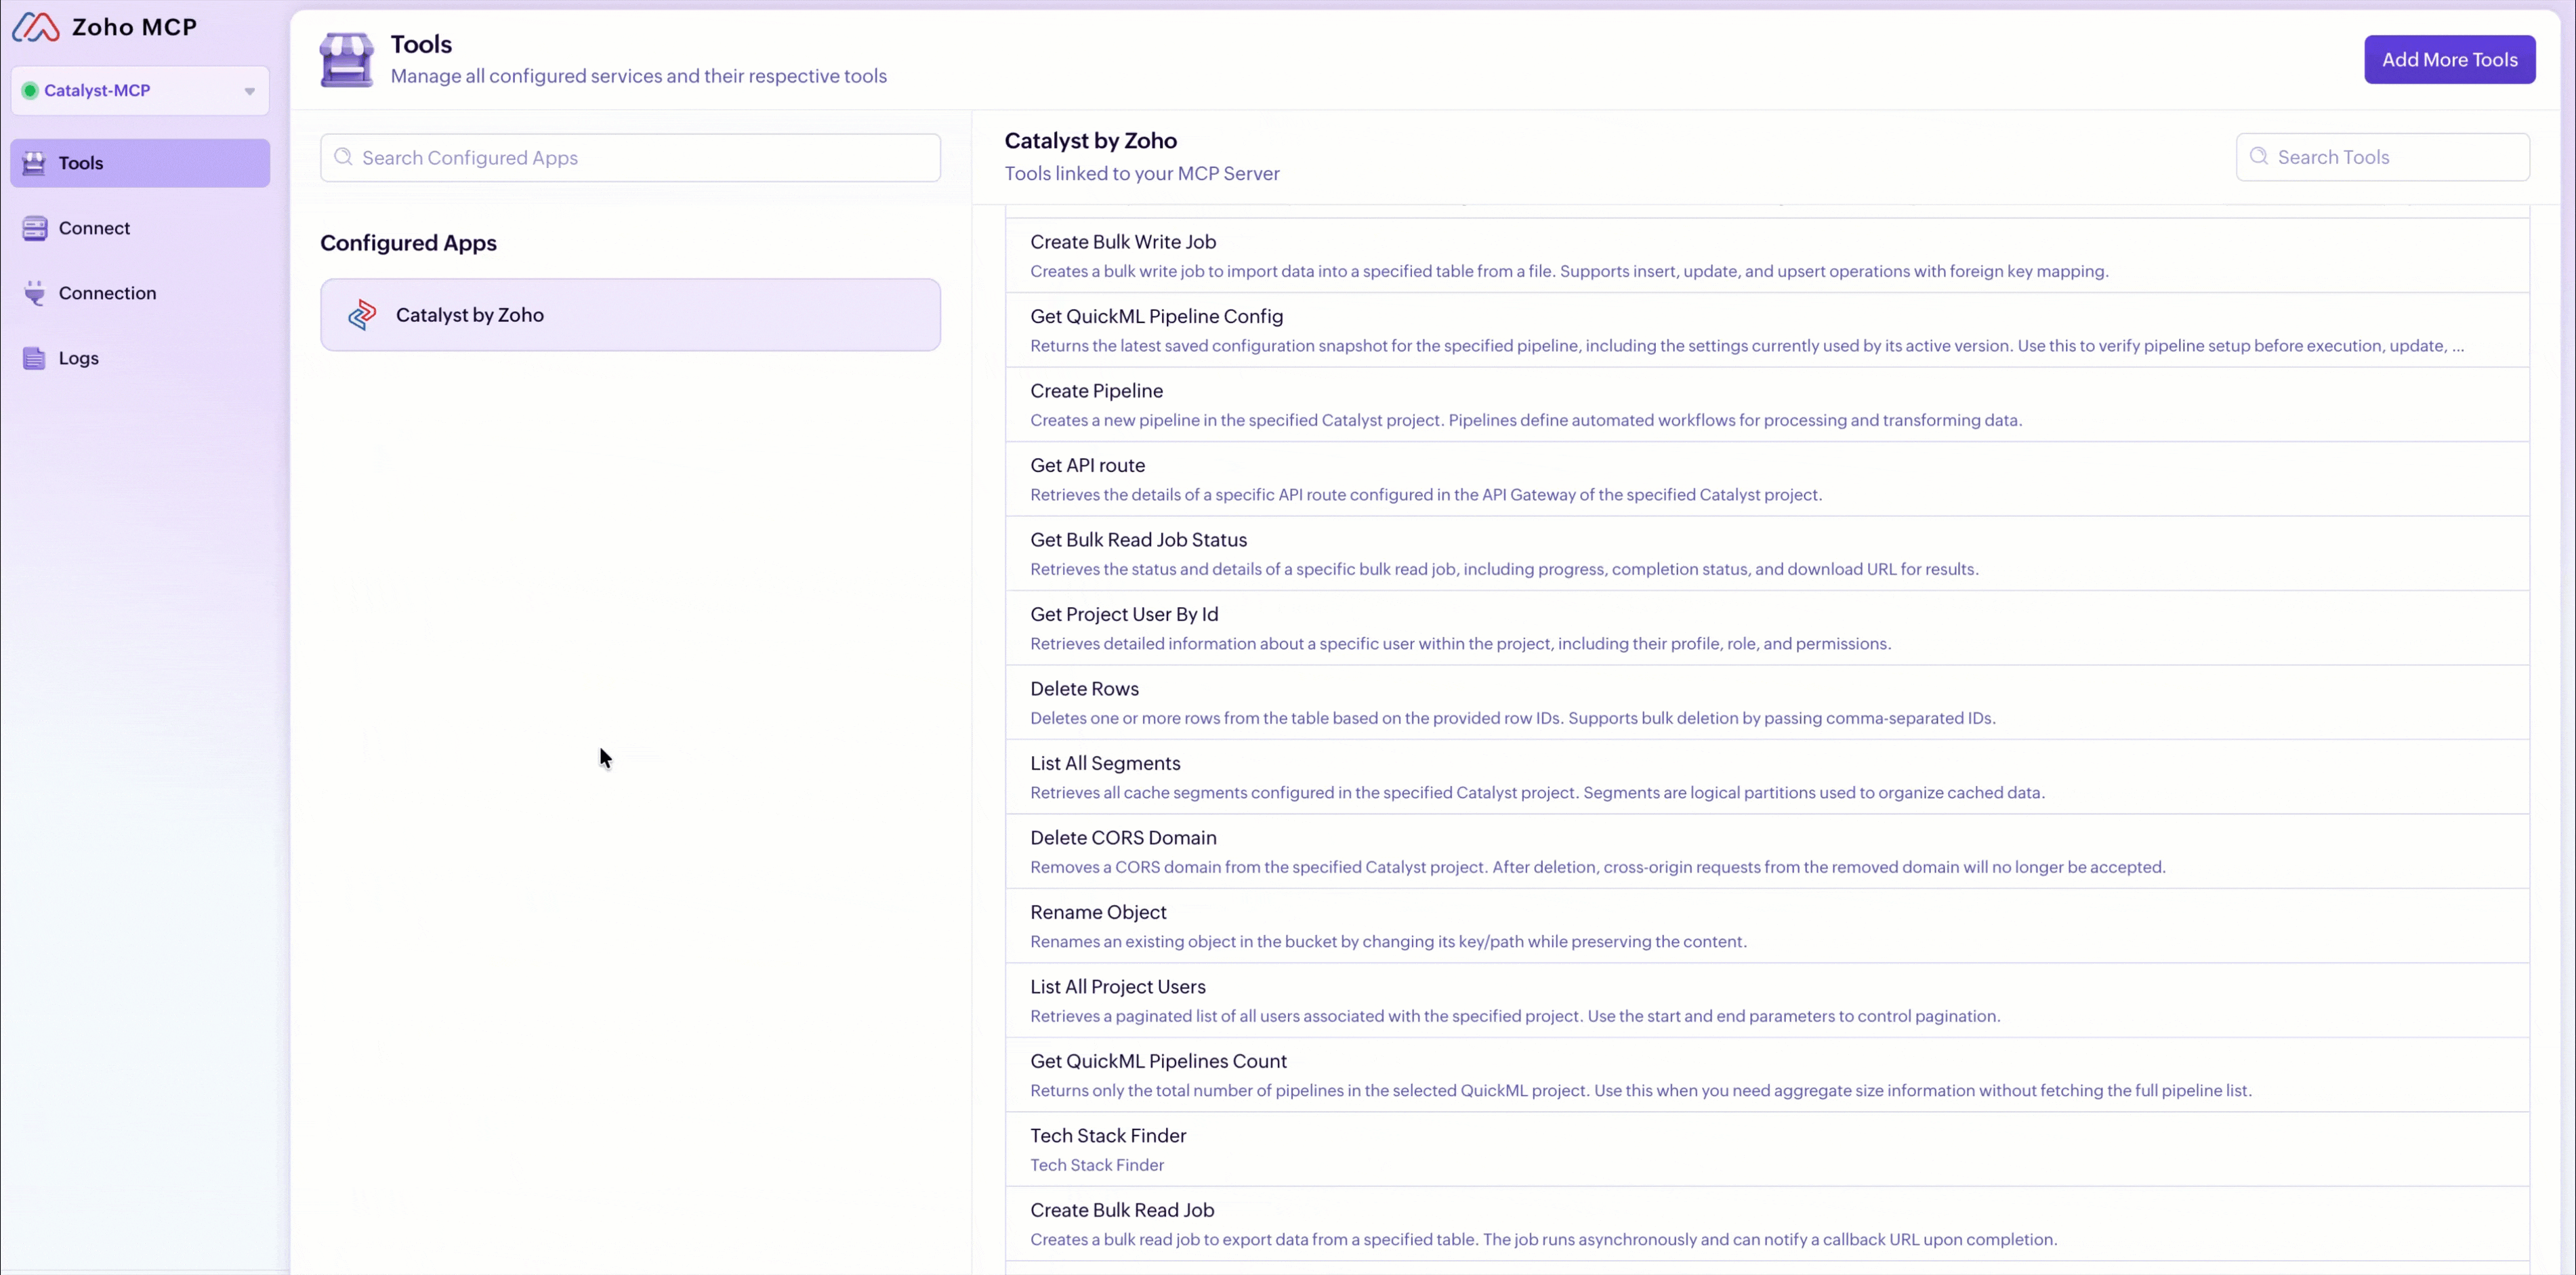This screenshot has width=2576, height=1275.
Task: Open the Catalyst-MCP server dropdown
Action: tap(140, 91)
